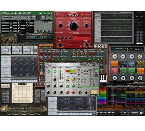The width and height of the screenshot is (145, 131).
Task: Turn the green Mid Level knob in Vogue
Action: [x=73, y=86]
